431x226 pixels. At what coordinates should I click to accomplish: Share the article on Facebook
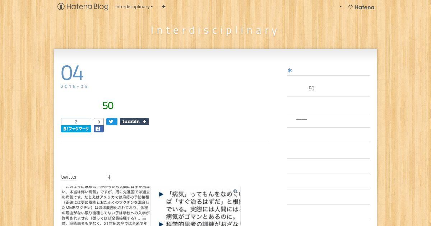click(99, 129)
